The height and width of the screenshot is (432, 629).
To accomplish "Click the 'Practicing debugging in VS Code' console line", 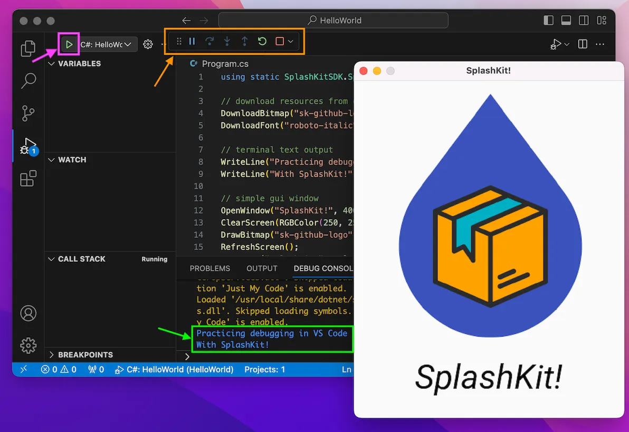I will tap(272, 333).
